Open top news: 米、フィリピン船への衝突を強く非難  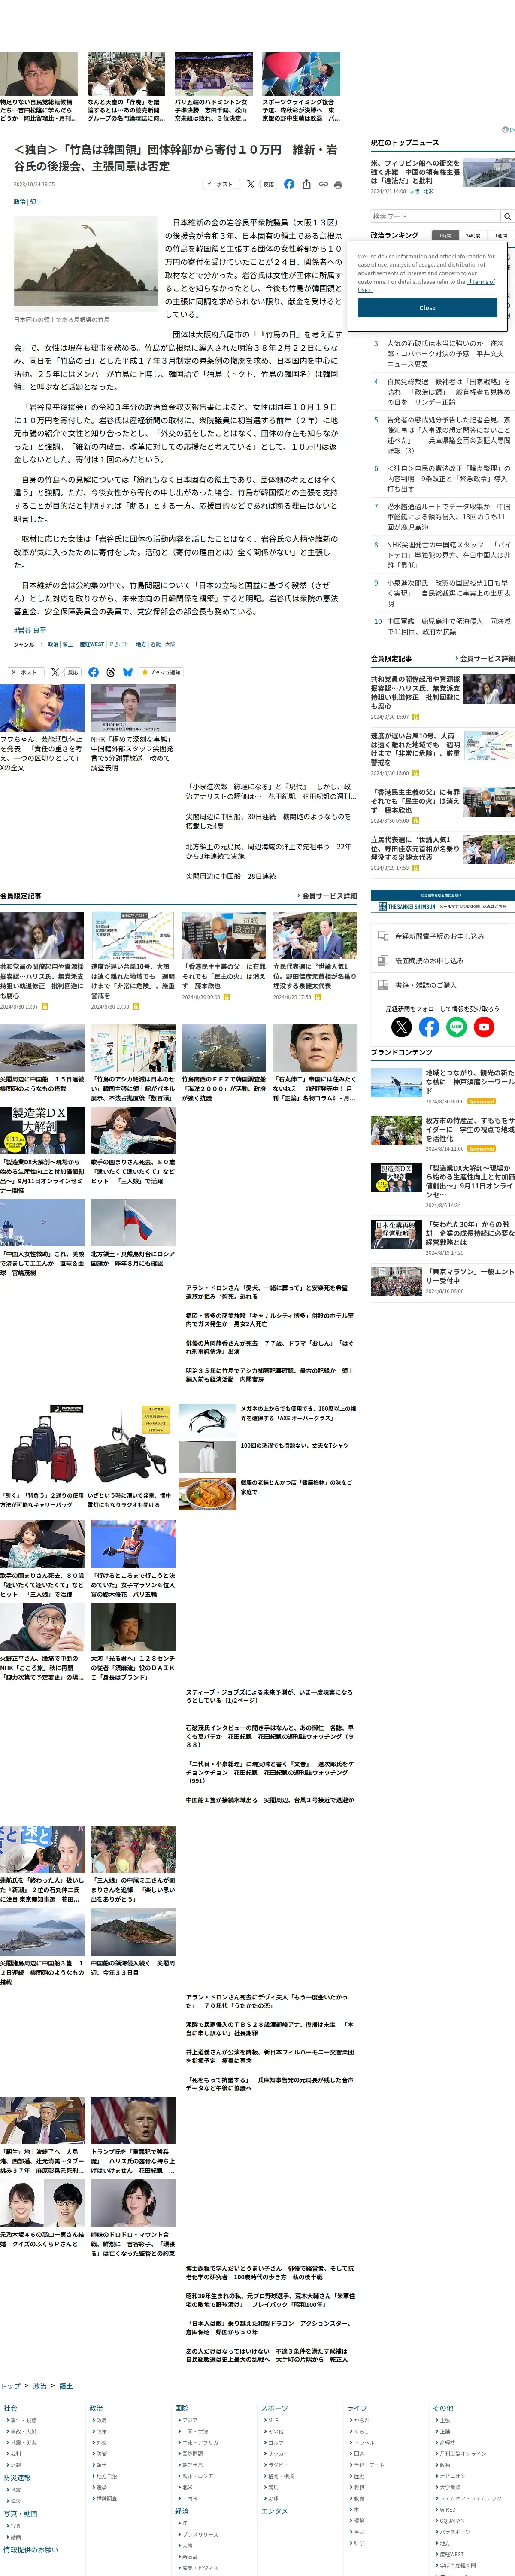415,172
